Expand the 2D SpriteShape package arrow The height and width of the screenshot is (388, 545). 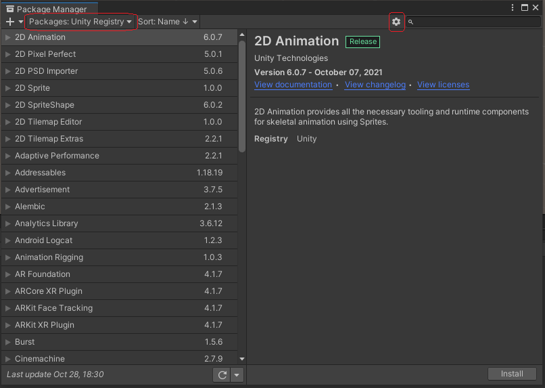(x=7, y=105)
